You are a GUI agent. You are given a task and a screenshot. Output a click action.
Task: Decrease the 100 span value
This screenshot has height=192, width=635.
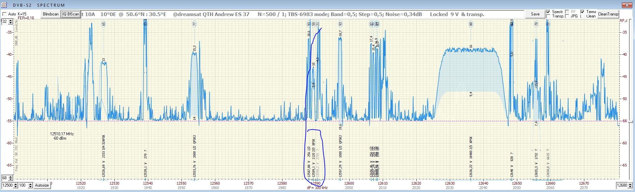click(x=31, y=187)
